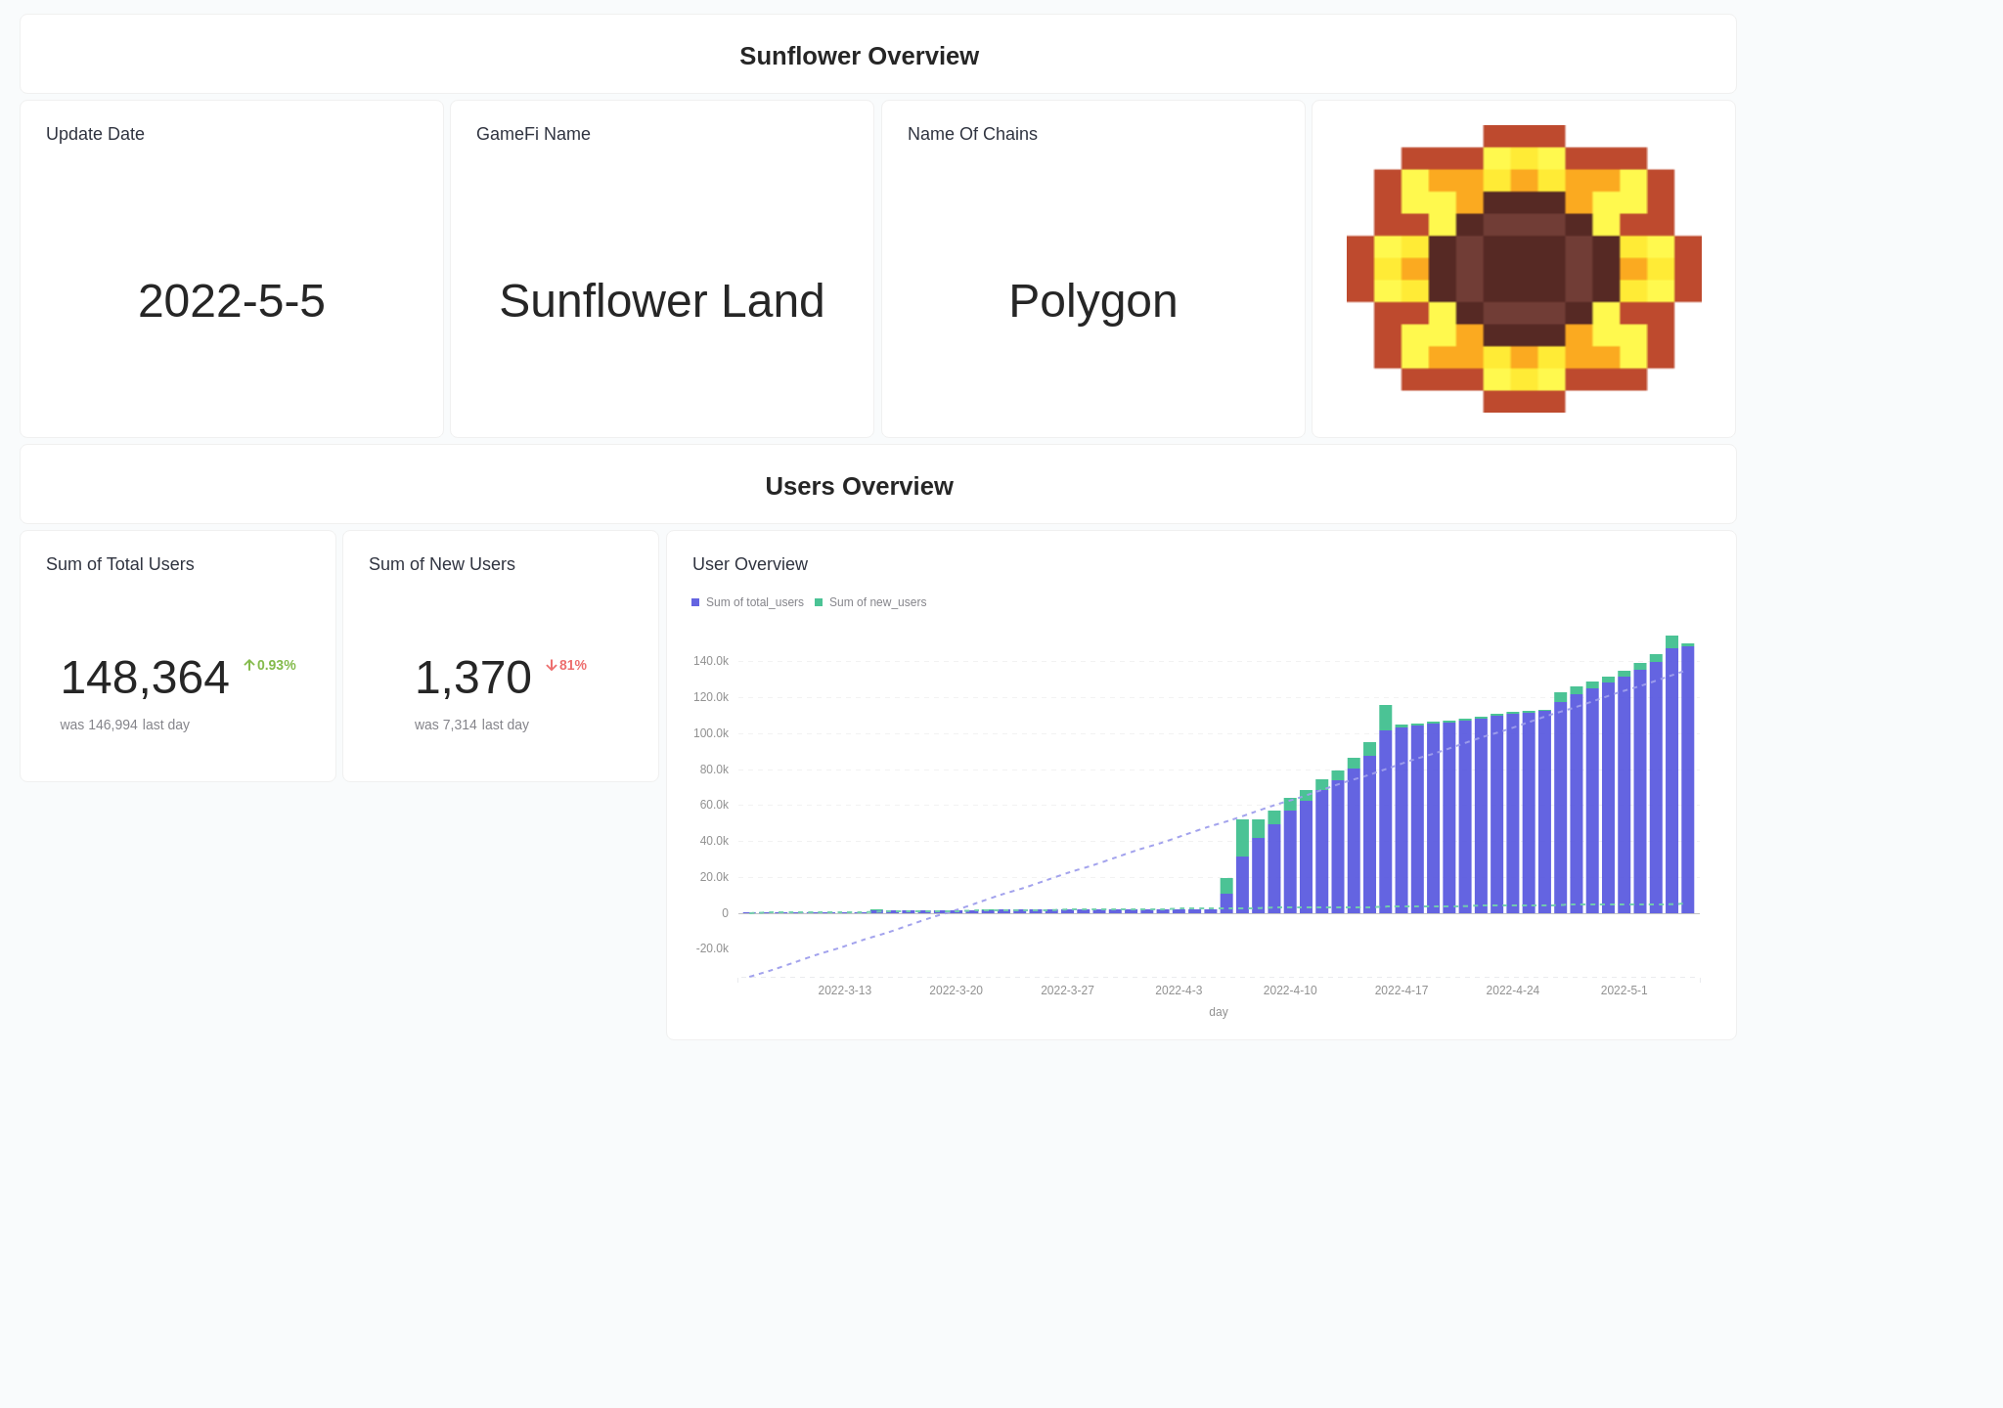Click the 'Name Of Chains' card title
Image resolution: width=2003 pixels, height=1408 pixels.
tap(972, 134)
